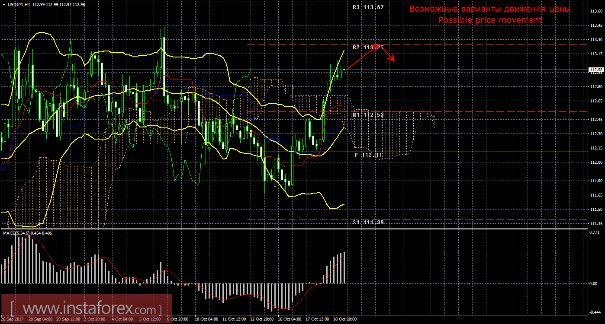Click the Russian title 'Возможные варианты движения цены'
The height and width of the screenshot is (324, 605).
[x=490, y=9]
